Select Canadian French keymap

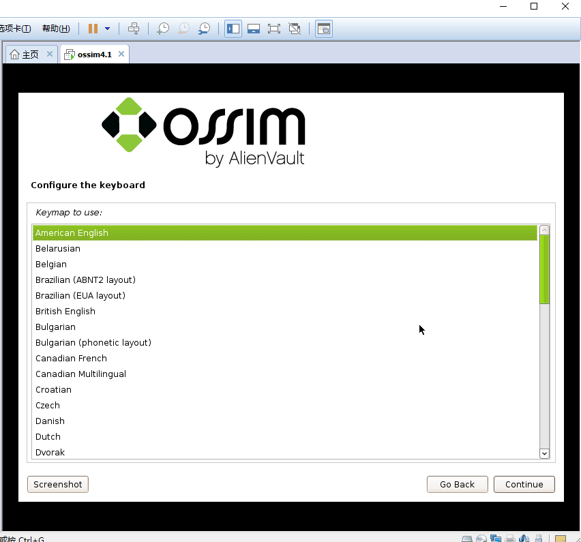point(284,358)
